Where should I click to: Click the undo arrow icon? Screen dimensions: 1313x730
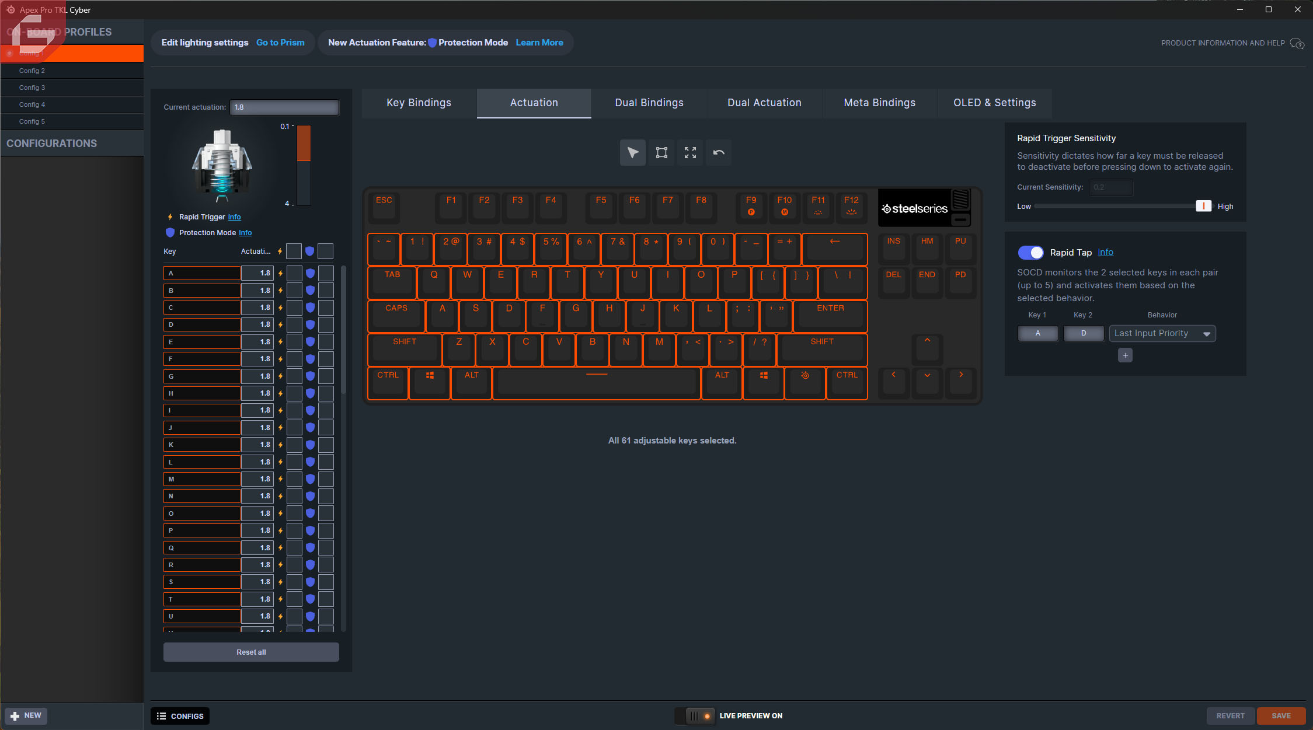[719, 153]
